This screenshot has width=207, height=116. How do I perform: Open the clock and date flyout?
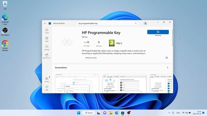pyautogui.click(x=197, y=113)
